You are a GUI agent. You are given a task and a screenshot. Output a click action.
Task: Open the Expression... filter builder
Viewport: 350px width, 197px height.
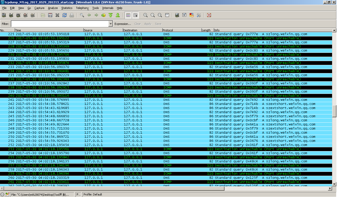tap(123, 24)
